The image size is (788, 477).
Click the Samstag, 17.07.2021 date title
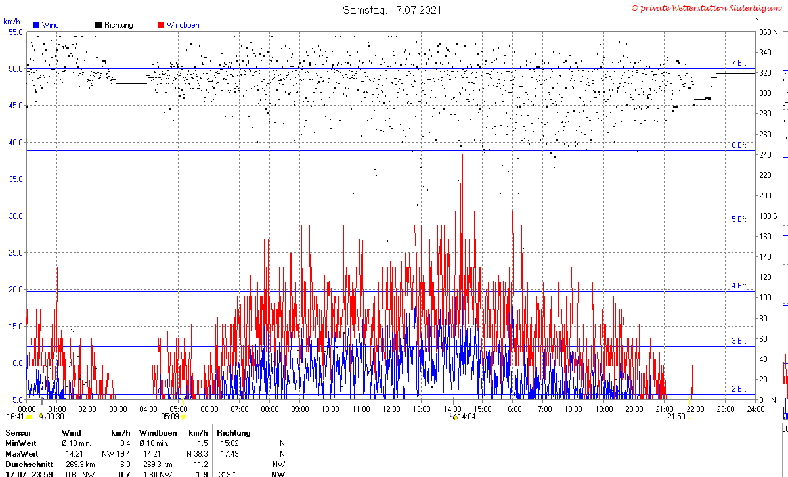point(392,11)
